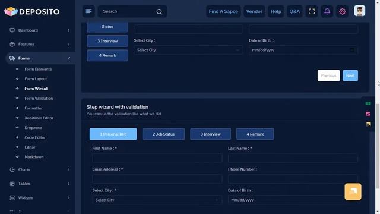Open Code Editor page
This screenshot has height=214, width=380.
point(35,137)
